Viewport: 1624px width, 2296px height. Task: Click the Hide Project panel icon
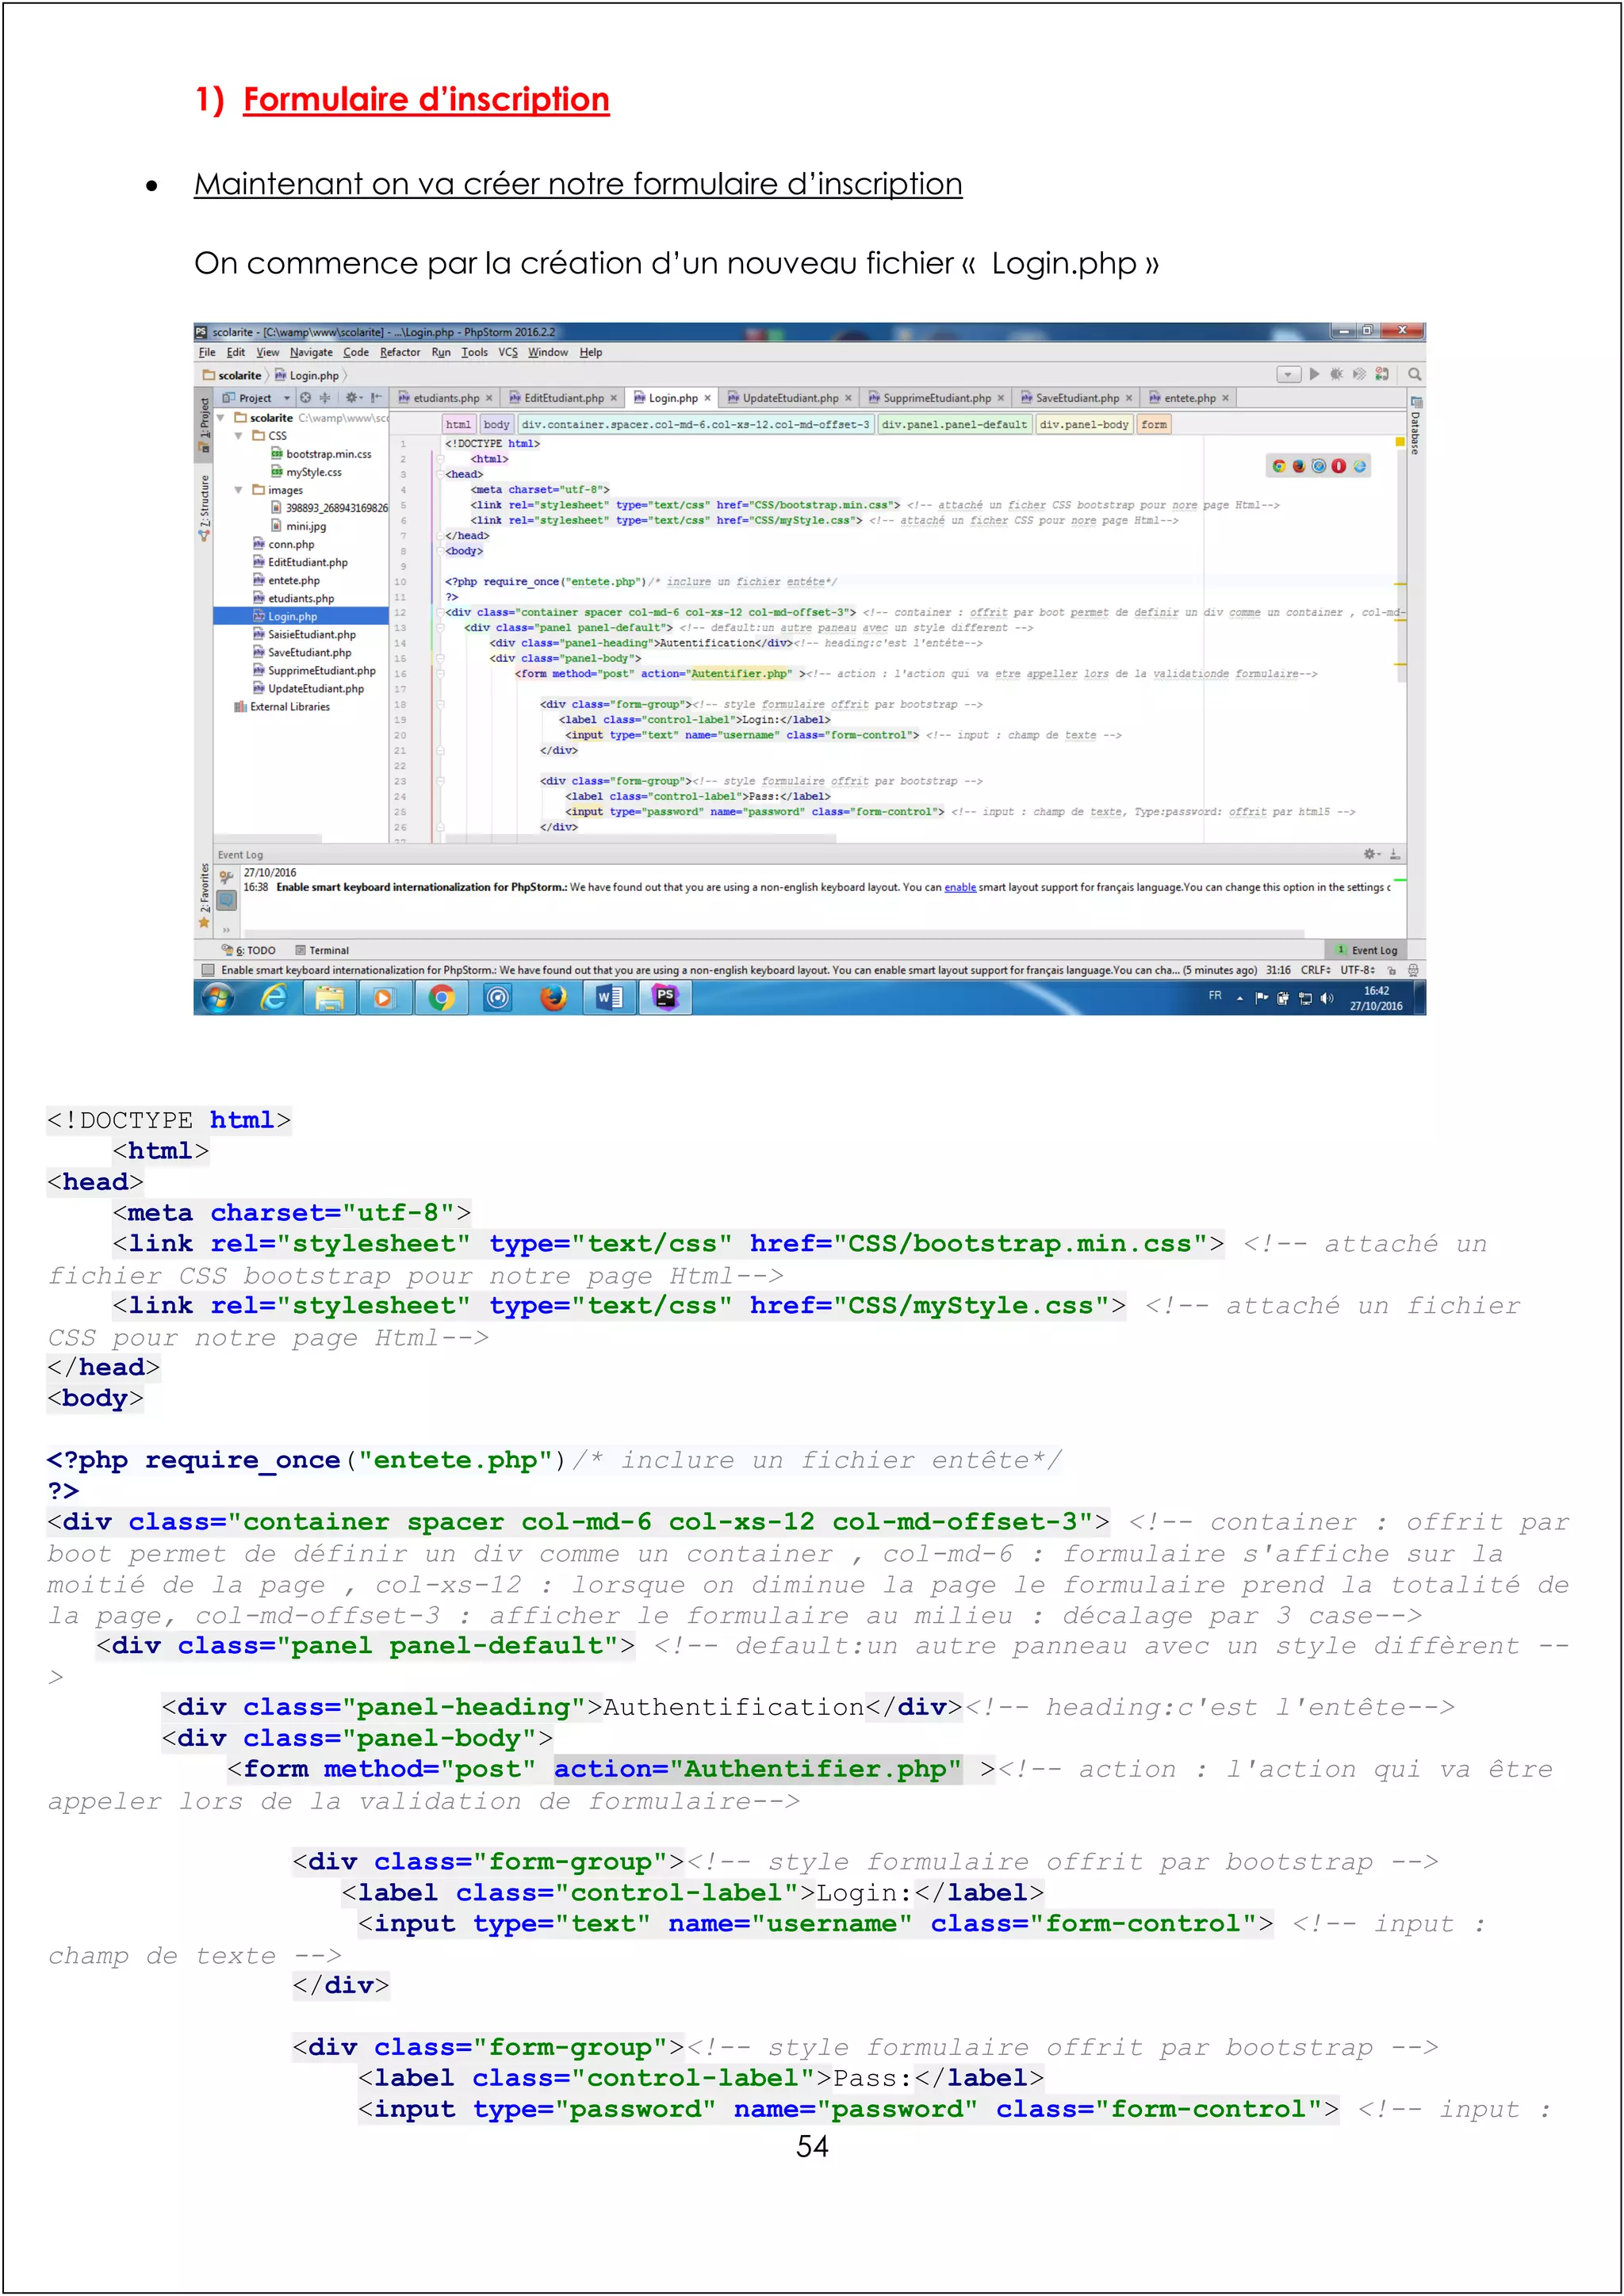376,397
